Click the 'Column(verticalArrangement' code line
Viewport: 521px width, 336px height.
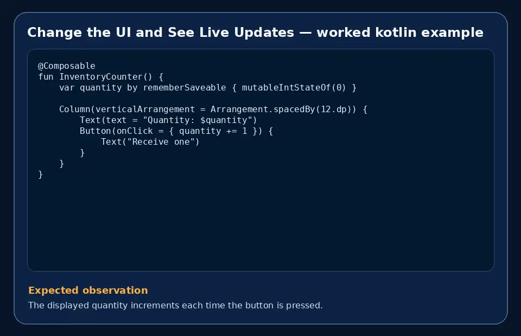(213, 109)
